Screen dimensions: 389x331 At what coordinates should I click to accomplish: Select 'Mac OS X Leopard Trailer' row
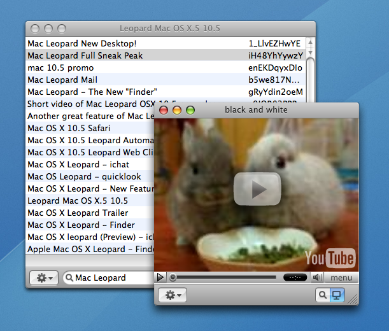pos(90,213)
